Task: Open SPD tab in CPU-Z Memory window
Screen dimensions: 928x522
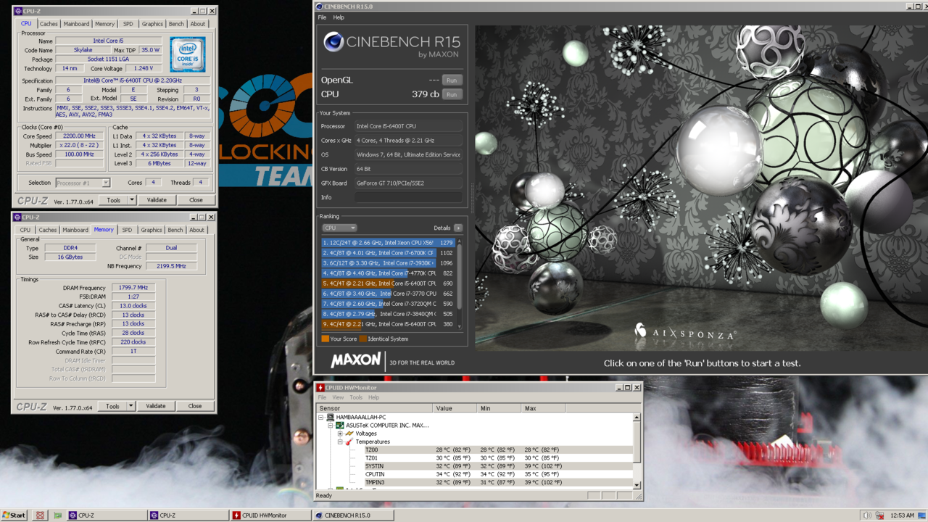Action: [127, 230]
